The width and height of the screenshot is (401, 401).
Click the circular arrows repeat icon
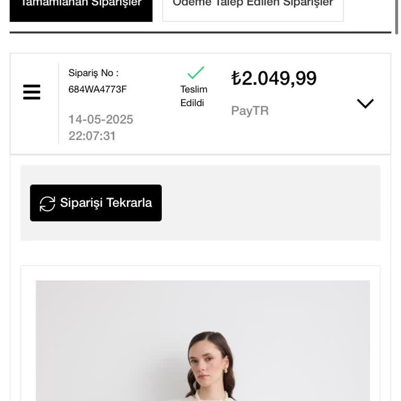coord(48,204)
